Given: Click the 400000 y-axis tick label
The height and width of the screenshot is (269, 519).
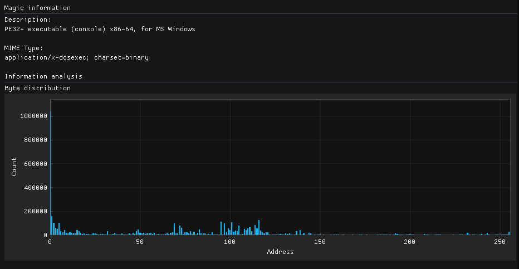Looking at the screenshot, I should tap(35, 188).
